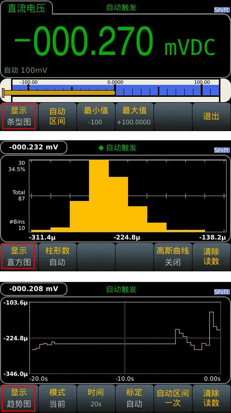The image size is (231, 413).
Task: Toggle 高斯曲线 关闭 Gaussian curve setting
Action: pos(173,256)
